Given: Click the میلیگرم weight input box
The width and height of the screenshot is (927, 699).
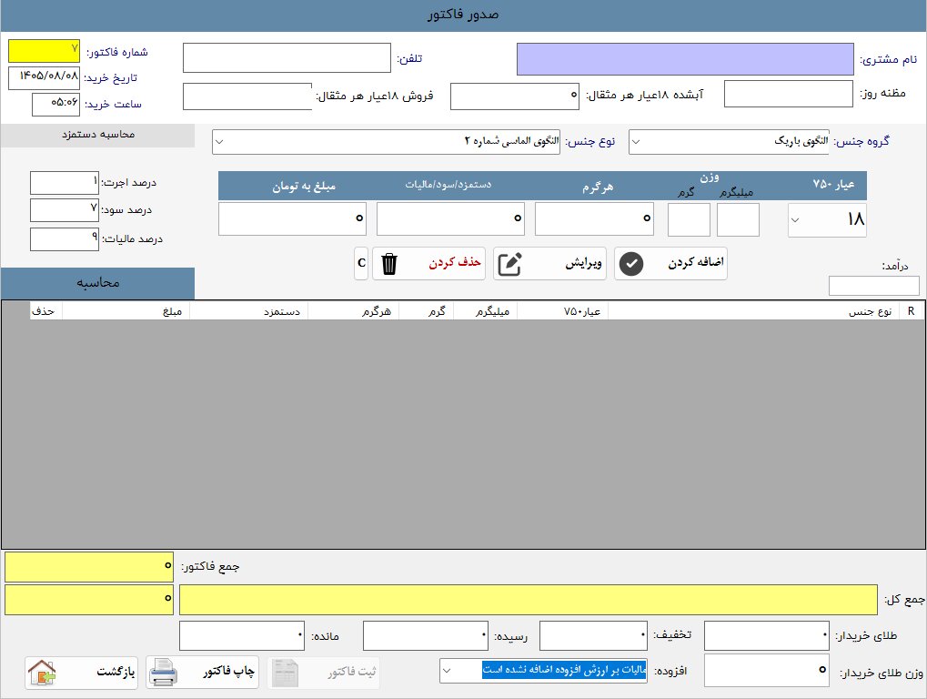Looking at the screenshot, I should coord(738,219).
